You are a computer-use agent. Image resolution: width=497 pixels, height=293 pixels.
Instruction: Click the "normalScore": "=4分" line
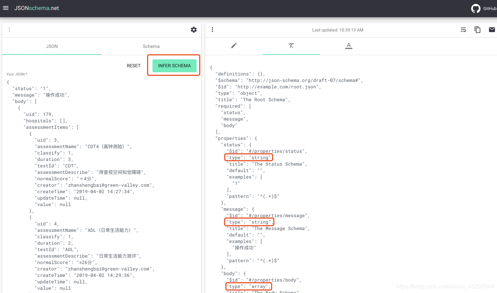click(x=66, y=179)
